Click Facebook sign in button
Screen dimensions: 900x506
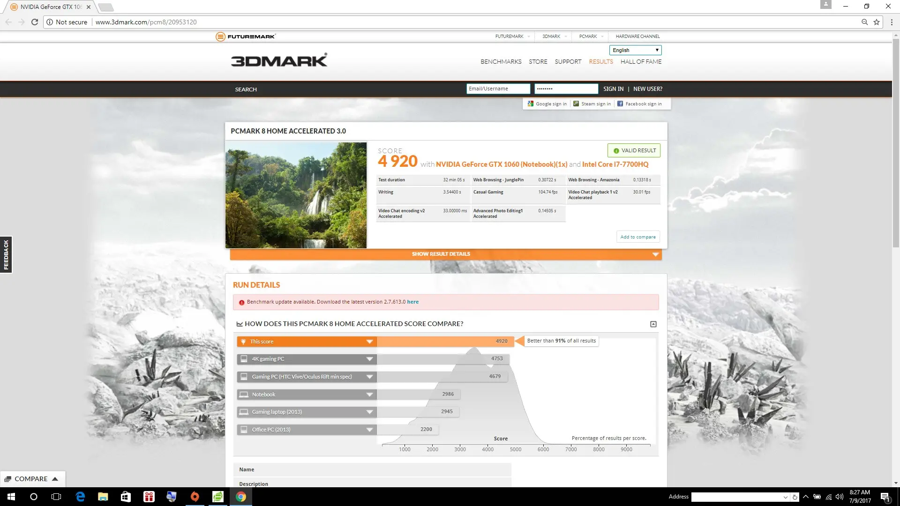tap(639, 104)
